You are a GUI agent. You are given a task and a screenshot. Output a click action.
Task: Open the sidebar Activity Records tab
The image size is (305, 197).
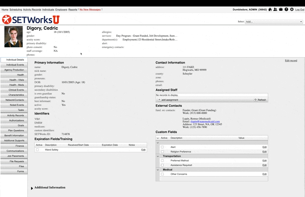[14, 115]
